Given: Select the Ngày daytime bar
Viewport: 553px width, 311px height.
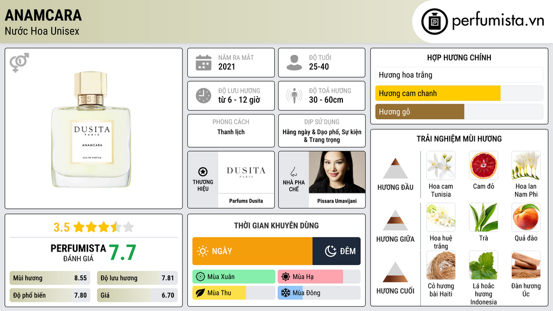Looking at the screenshot, I should click(253, 251).
